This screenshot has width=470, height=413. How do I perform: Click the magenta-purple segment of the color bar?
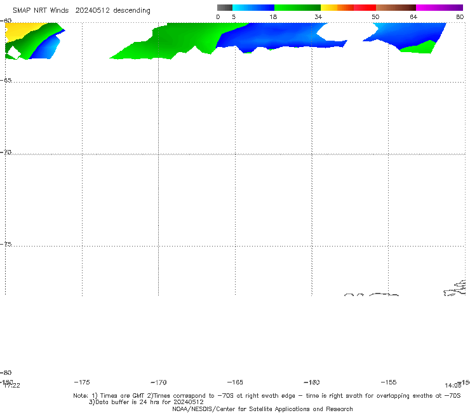coord(440,8)
